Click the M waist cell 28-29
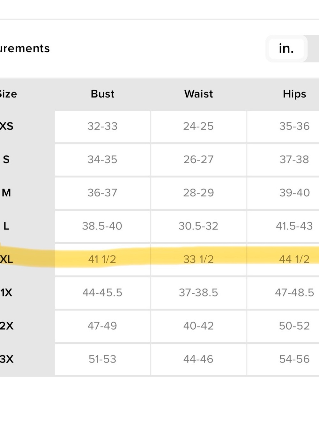Screen dimensions: 319x425 [198, 193]
